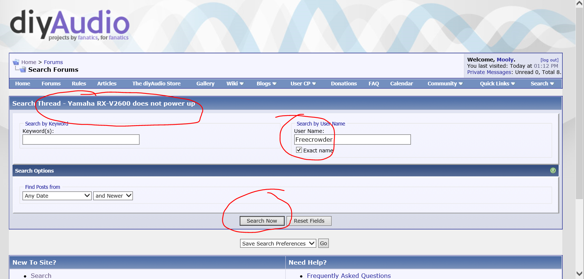Open Donations in the navigation bar
584x279 pixels.
click(344, 84)
